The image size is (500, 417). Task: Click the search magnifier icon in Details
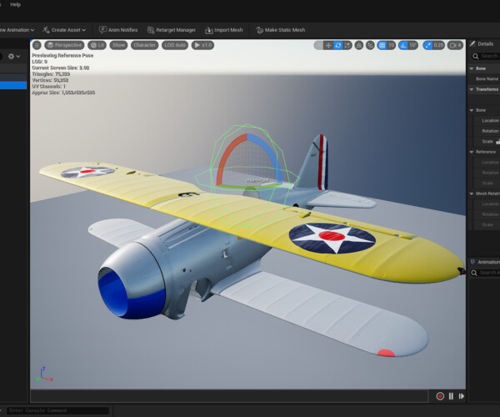(476, 56)
